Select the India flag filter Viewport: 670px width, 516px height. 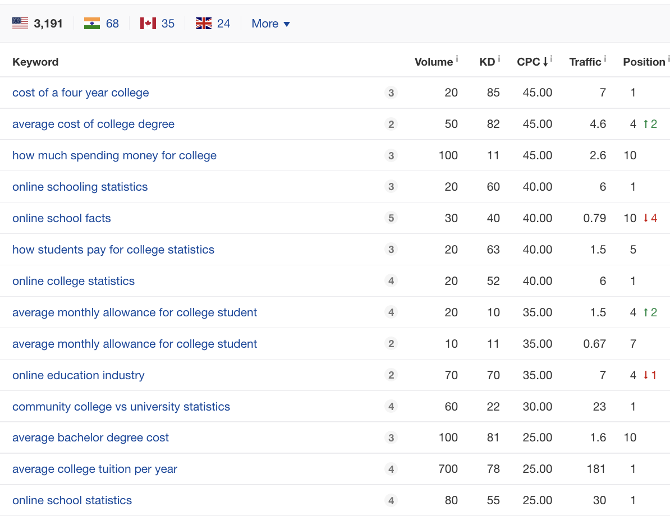click(x=92, y=24)
